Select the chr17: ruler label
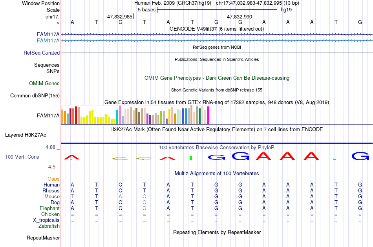373x247 pixels. coord(52,16)
